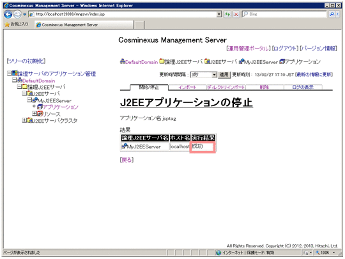Click the MyJ2EEServer breadcrumb server icon

click(241, 61)
